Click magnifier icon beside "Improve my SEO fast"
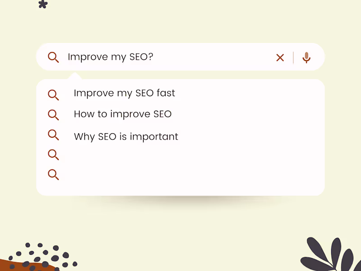The height and width of the screenshot is (271, 361). click(x=53, y=95)
